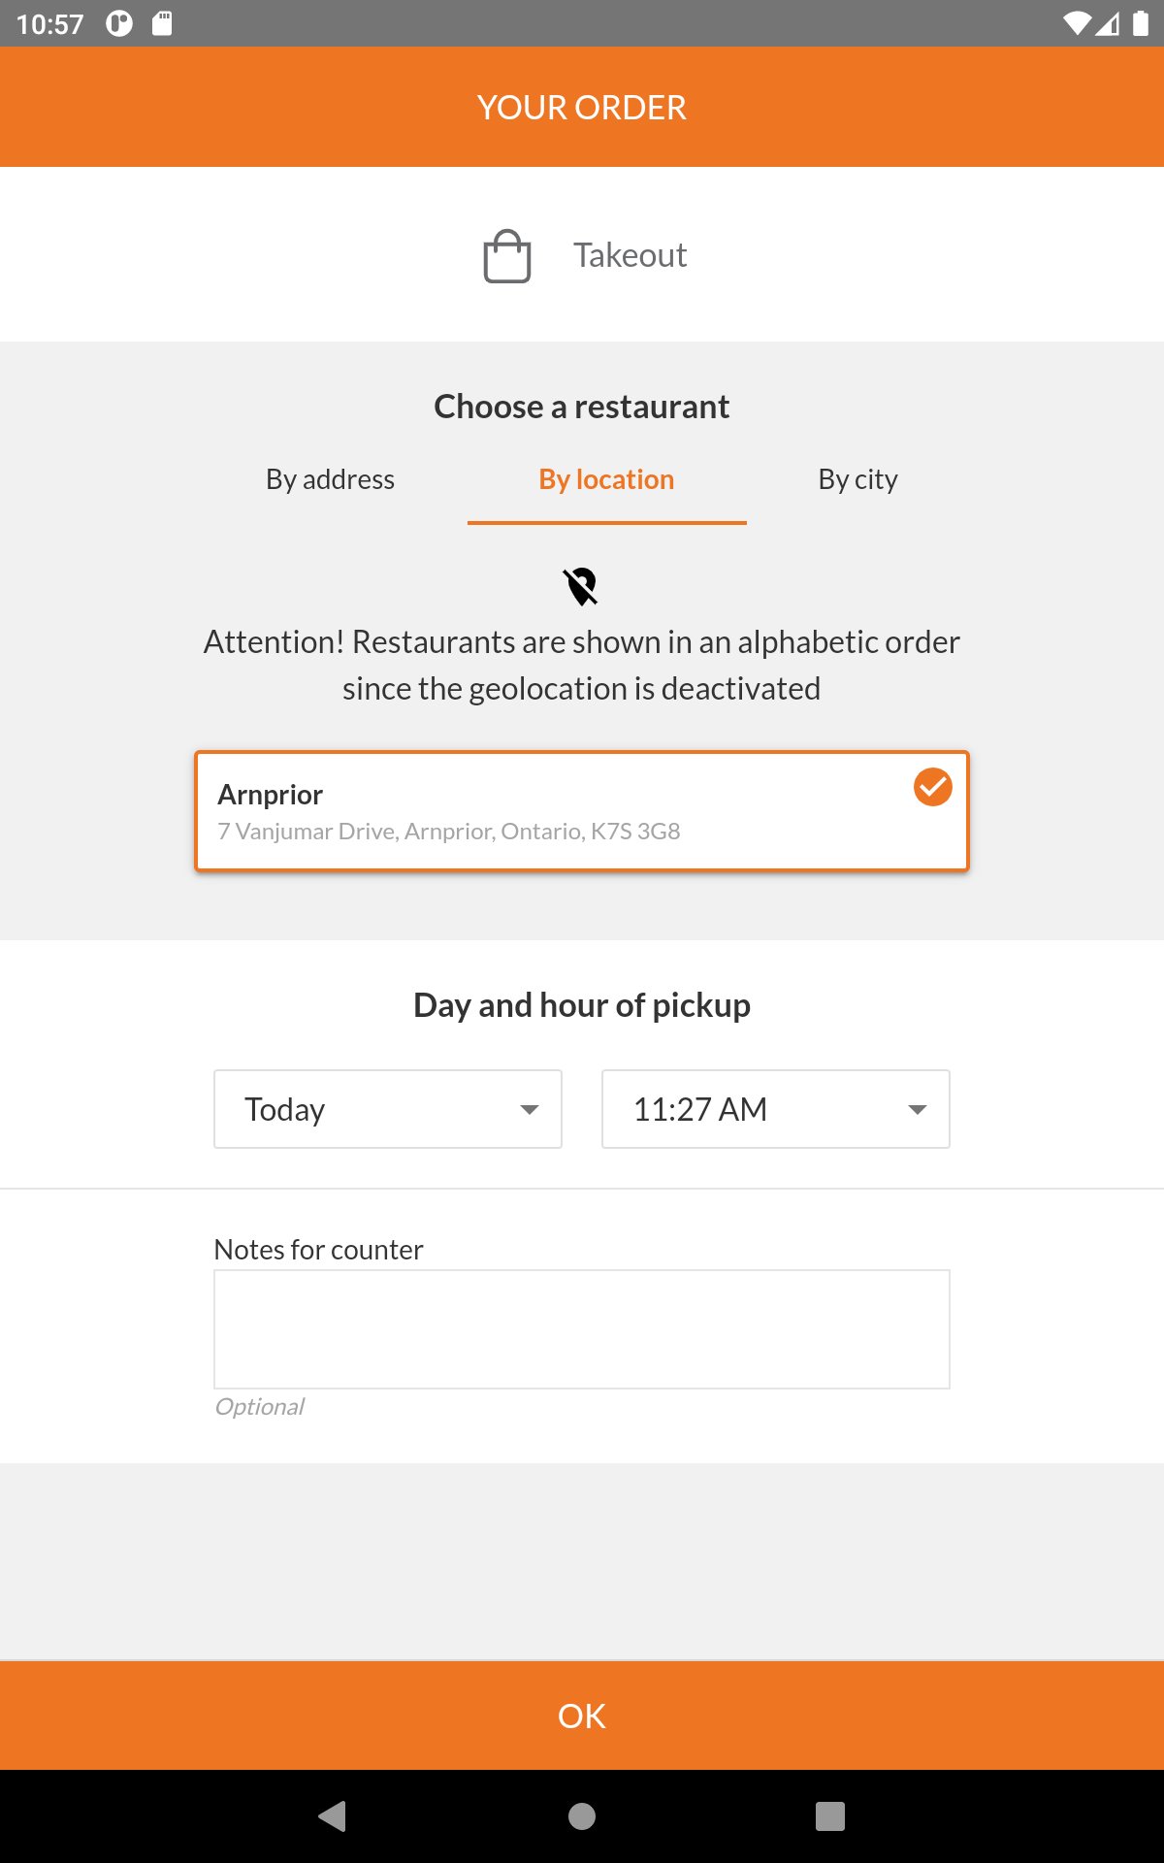Tap the takeout shopping bag icon

coord(506,256)
